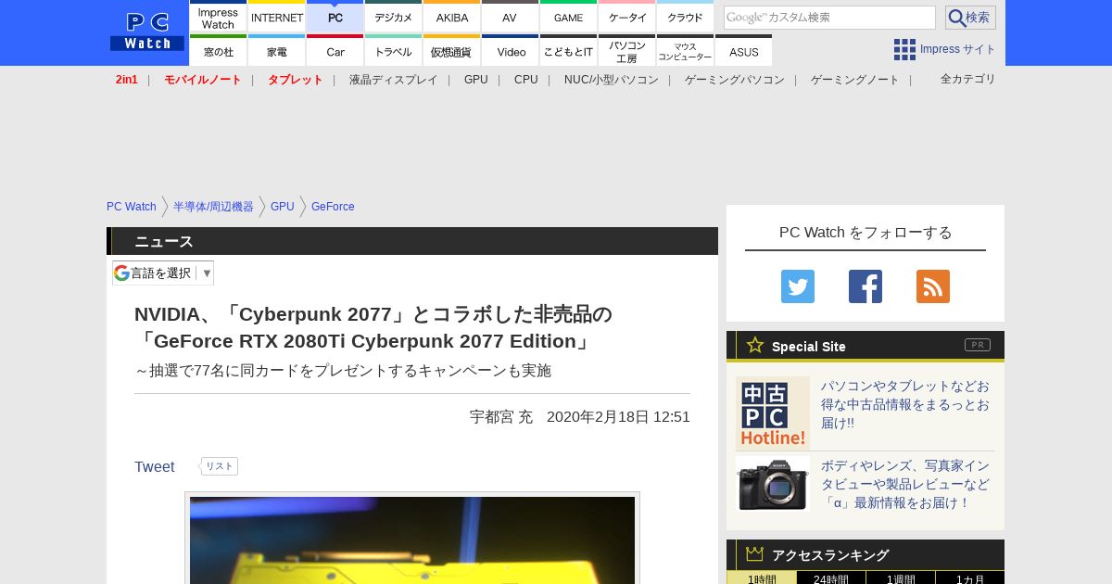Screen dimensions: 1112x584
Task: Open the クラウド tab
Action: point(685,17)
